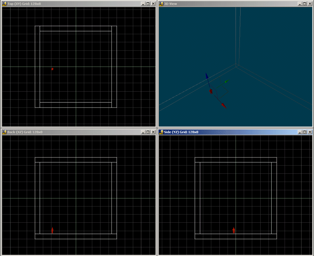Click the Back (XZ) window title icon
The image size is (314, 256).
(4, 132)
